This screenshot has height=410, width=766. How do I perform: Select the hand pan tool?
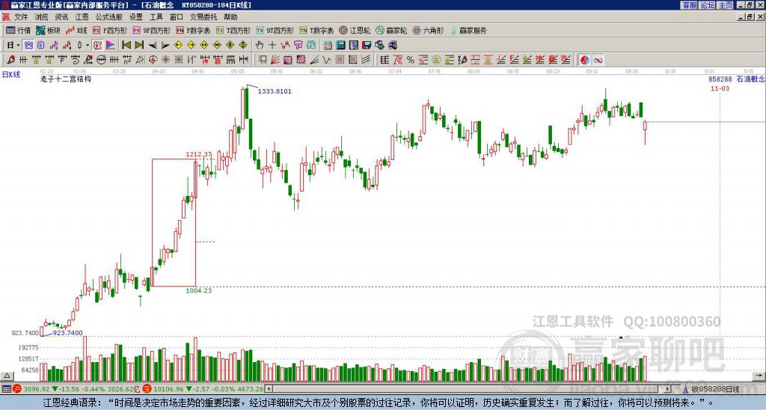click(x=260, y=45)
